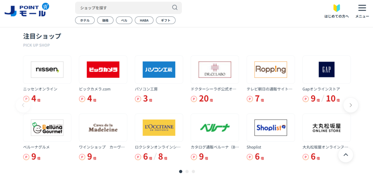Show next shops with right carousel arrow
This screenshot has height=182, width=373.
point(350,105)
